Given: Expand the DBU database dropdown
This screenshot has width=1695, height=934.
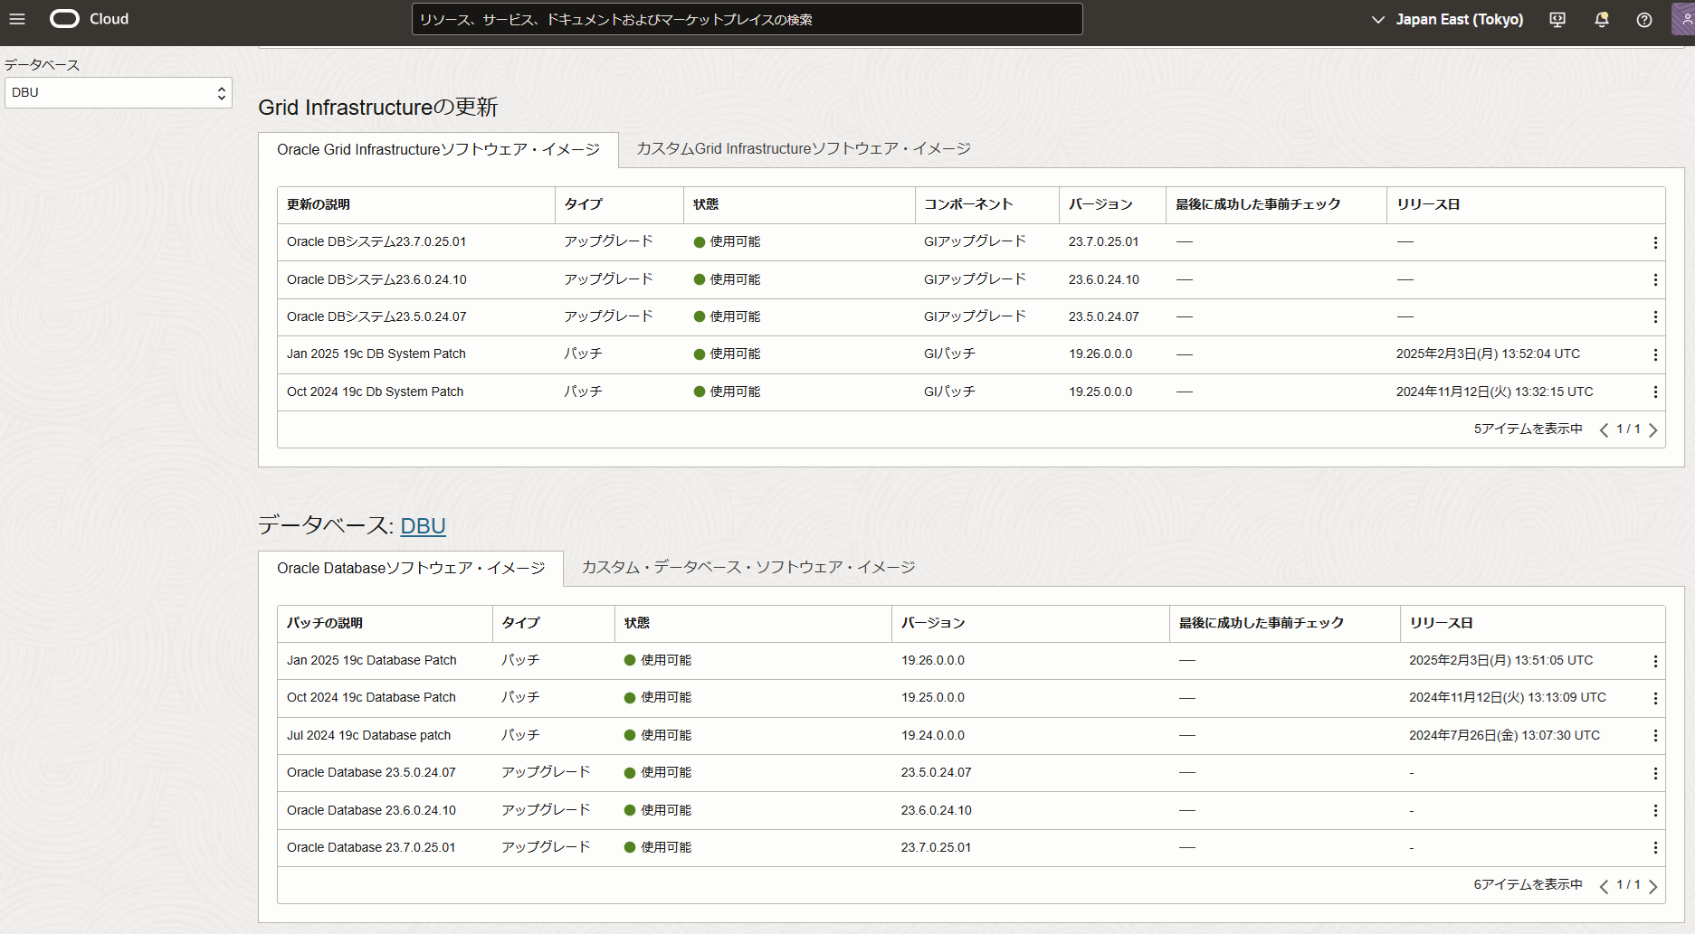Looking at the screenshot, I should (x=119, y=92).
